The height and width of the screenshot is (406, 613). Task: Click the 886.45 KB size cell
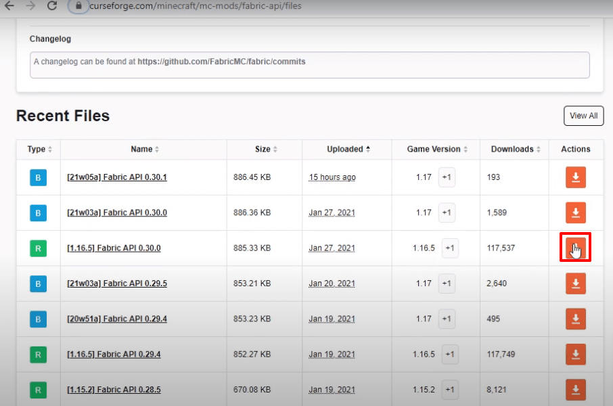pyautogui.click(x=252, y=177)
